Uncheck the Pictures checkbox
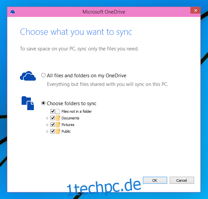Image resolution: width=208 pixels, height=199 pixels. click(52, 124)
